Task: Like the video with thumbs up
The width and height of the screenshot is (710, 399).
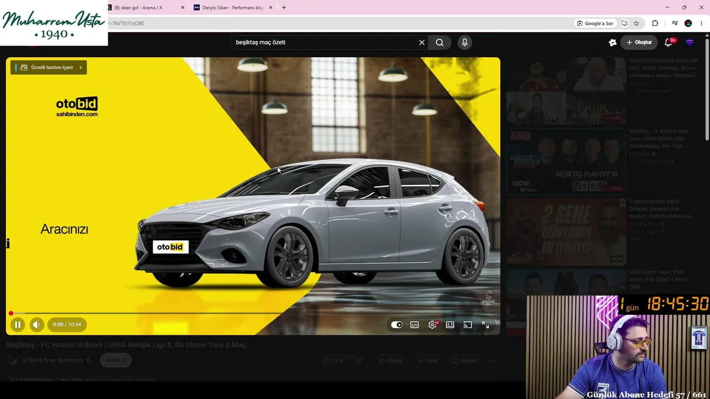Action: click(x=332, y=361)
